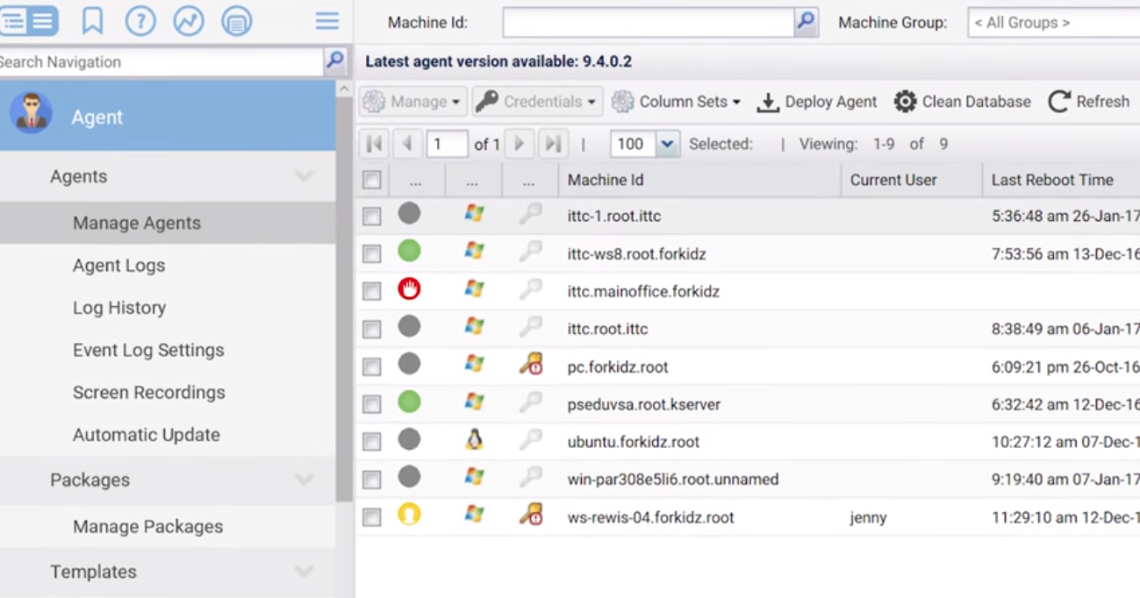Select the checkbox for ittc-1.root.ittc

372,216
